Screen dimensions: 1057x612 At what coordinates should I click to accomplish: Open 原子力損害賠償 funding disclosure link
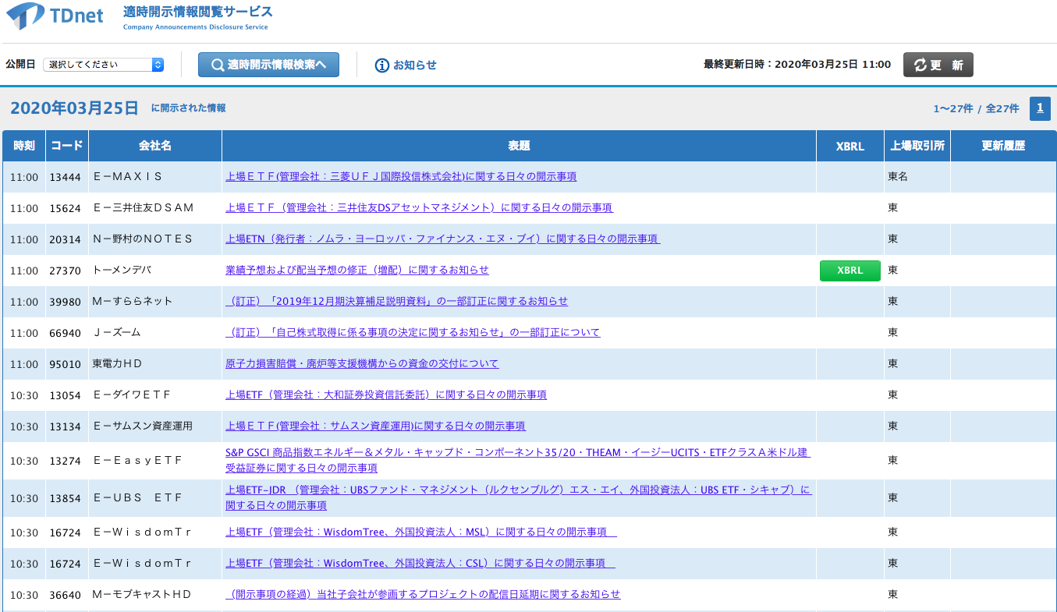point(362,364)
